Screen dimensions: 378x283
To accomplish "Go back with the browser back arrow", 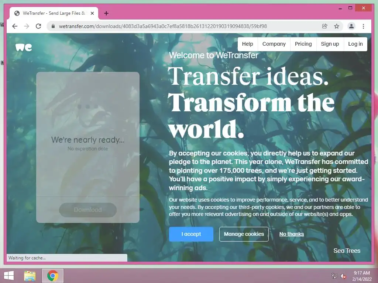I will (x=15, y=26).
